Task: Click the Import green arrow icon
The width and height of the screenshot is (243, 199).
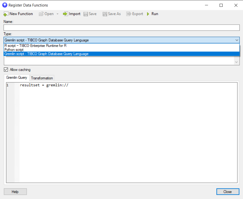Action: [65, 14]
